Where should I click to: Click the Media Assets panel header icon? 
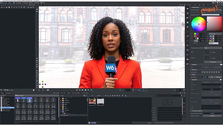pos(16,96)
